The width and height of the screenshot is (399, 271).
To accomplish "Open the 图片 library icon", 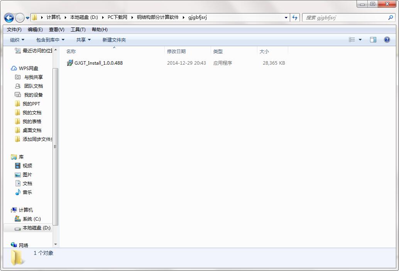I will click(x=17, y=174).
